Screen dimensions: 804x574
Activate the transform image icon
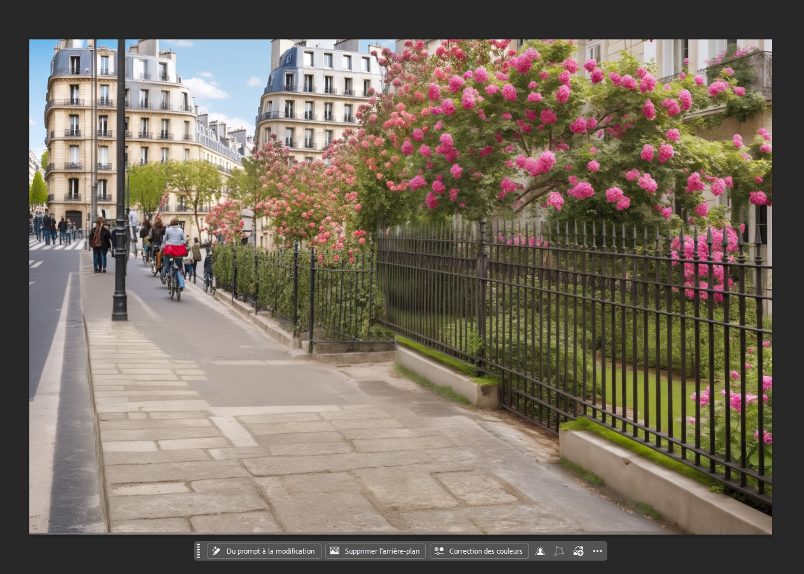(x=559, y=551)
